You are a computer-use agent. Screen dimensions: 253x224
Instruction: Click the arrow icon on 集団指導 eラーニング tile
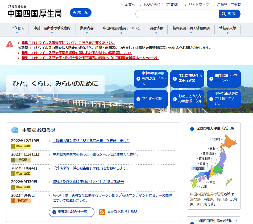coord(211,79)
